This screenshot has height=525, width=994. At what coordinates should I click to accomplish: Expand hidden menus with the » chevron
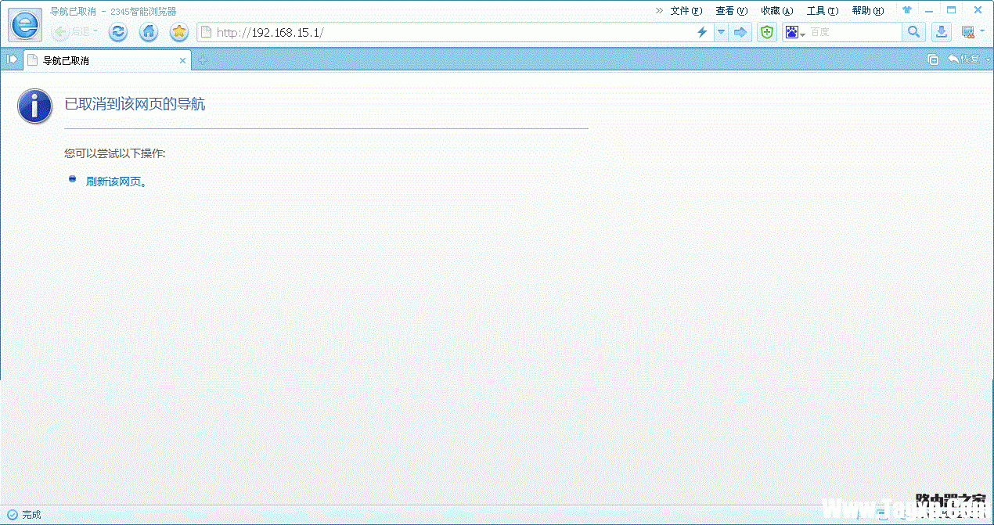[x=659, y=11]
